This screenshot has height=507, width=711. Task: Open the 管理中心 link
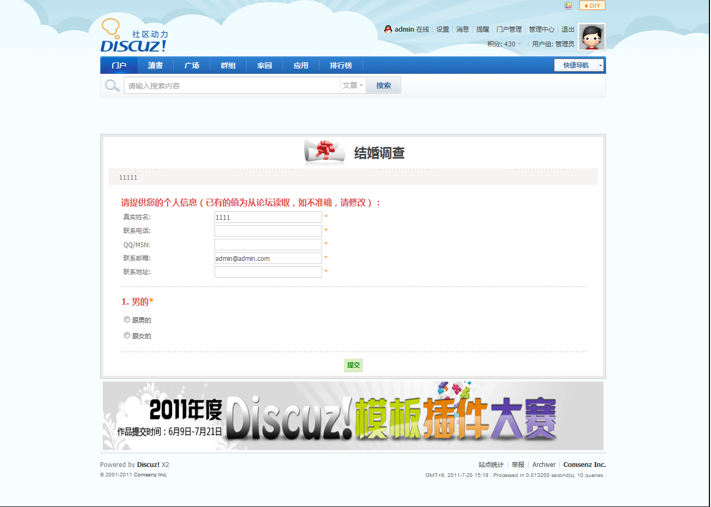point(542,30)
